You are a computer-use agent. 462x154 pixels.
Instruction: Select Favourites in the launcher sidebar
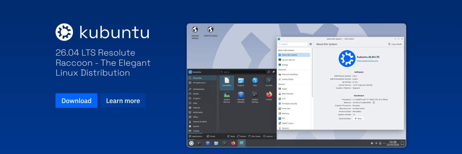pos(202,78)
